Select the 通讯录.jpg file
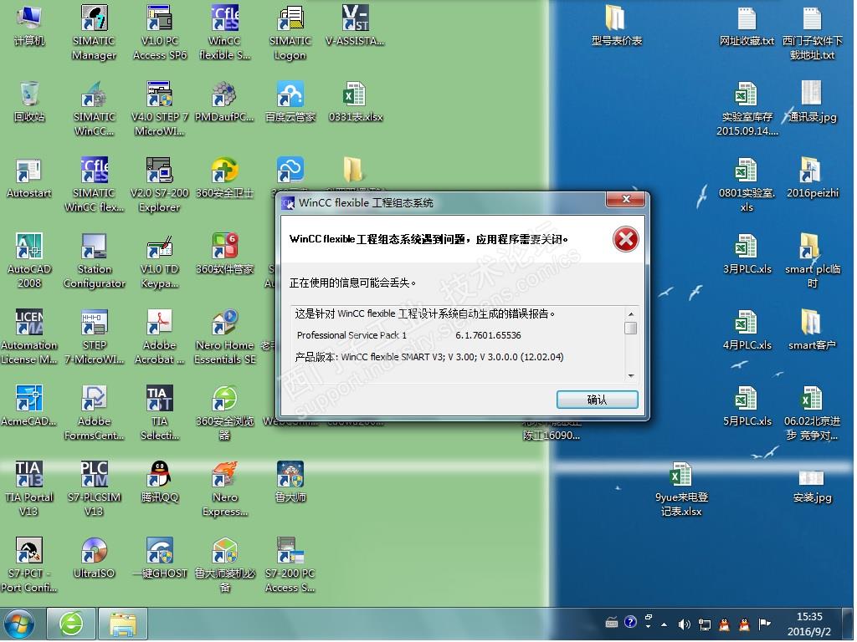The image size is (857, 642). pyautogui.click(x=812, y=102)
